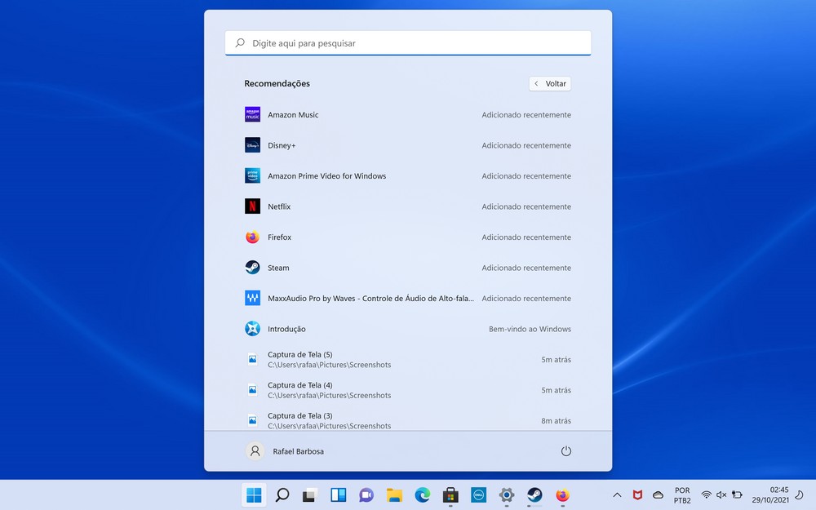Click the power button icon
The height and width of the screenshot is (510, 816).
coord(566,451)
